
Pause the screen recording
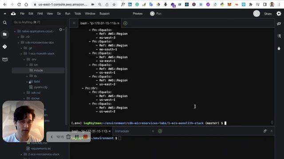[77, 137]
